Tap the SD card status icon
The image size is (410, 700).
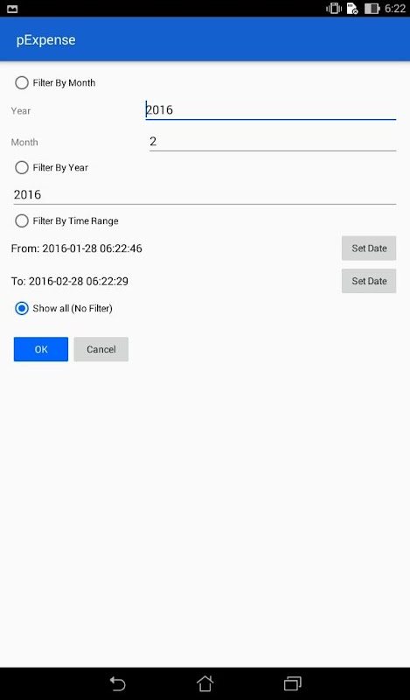pyautogui.click(x=352, y=9)
